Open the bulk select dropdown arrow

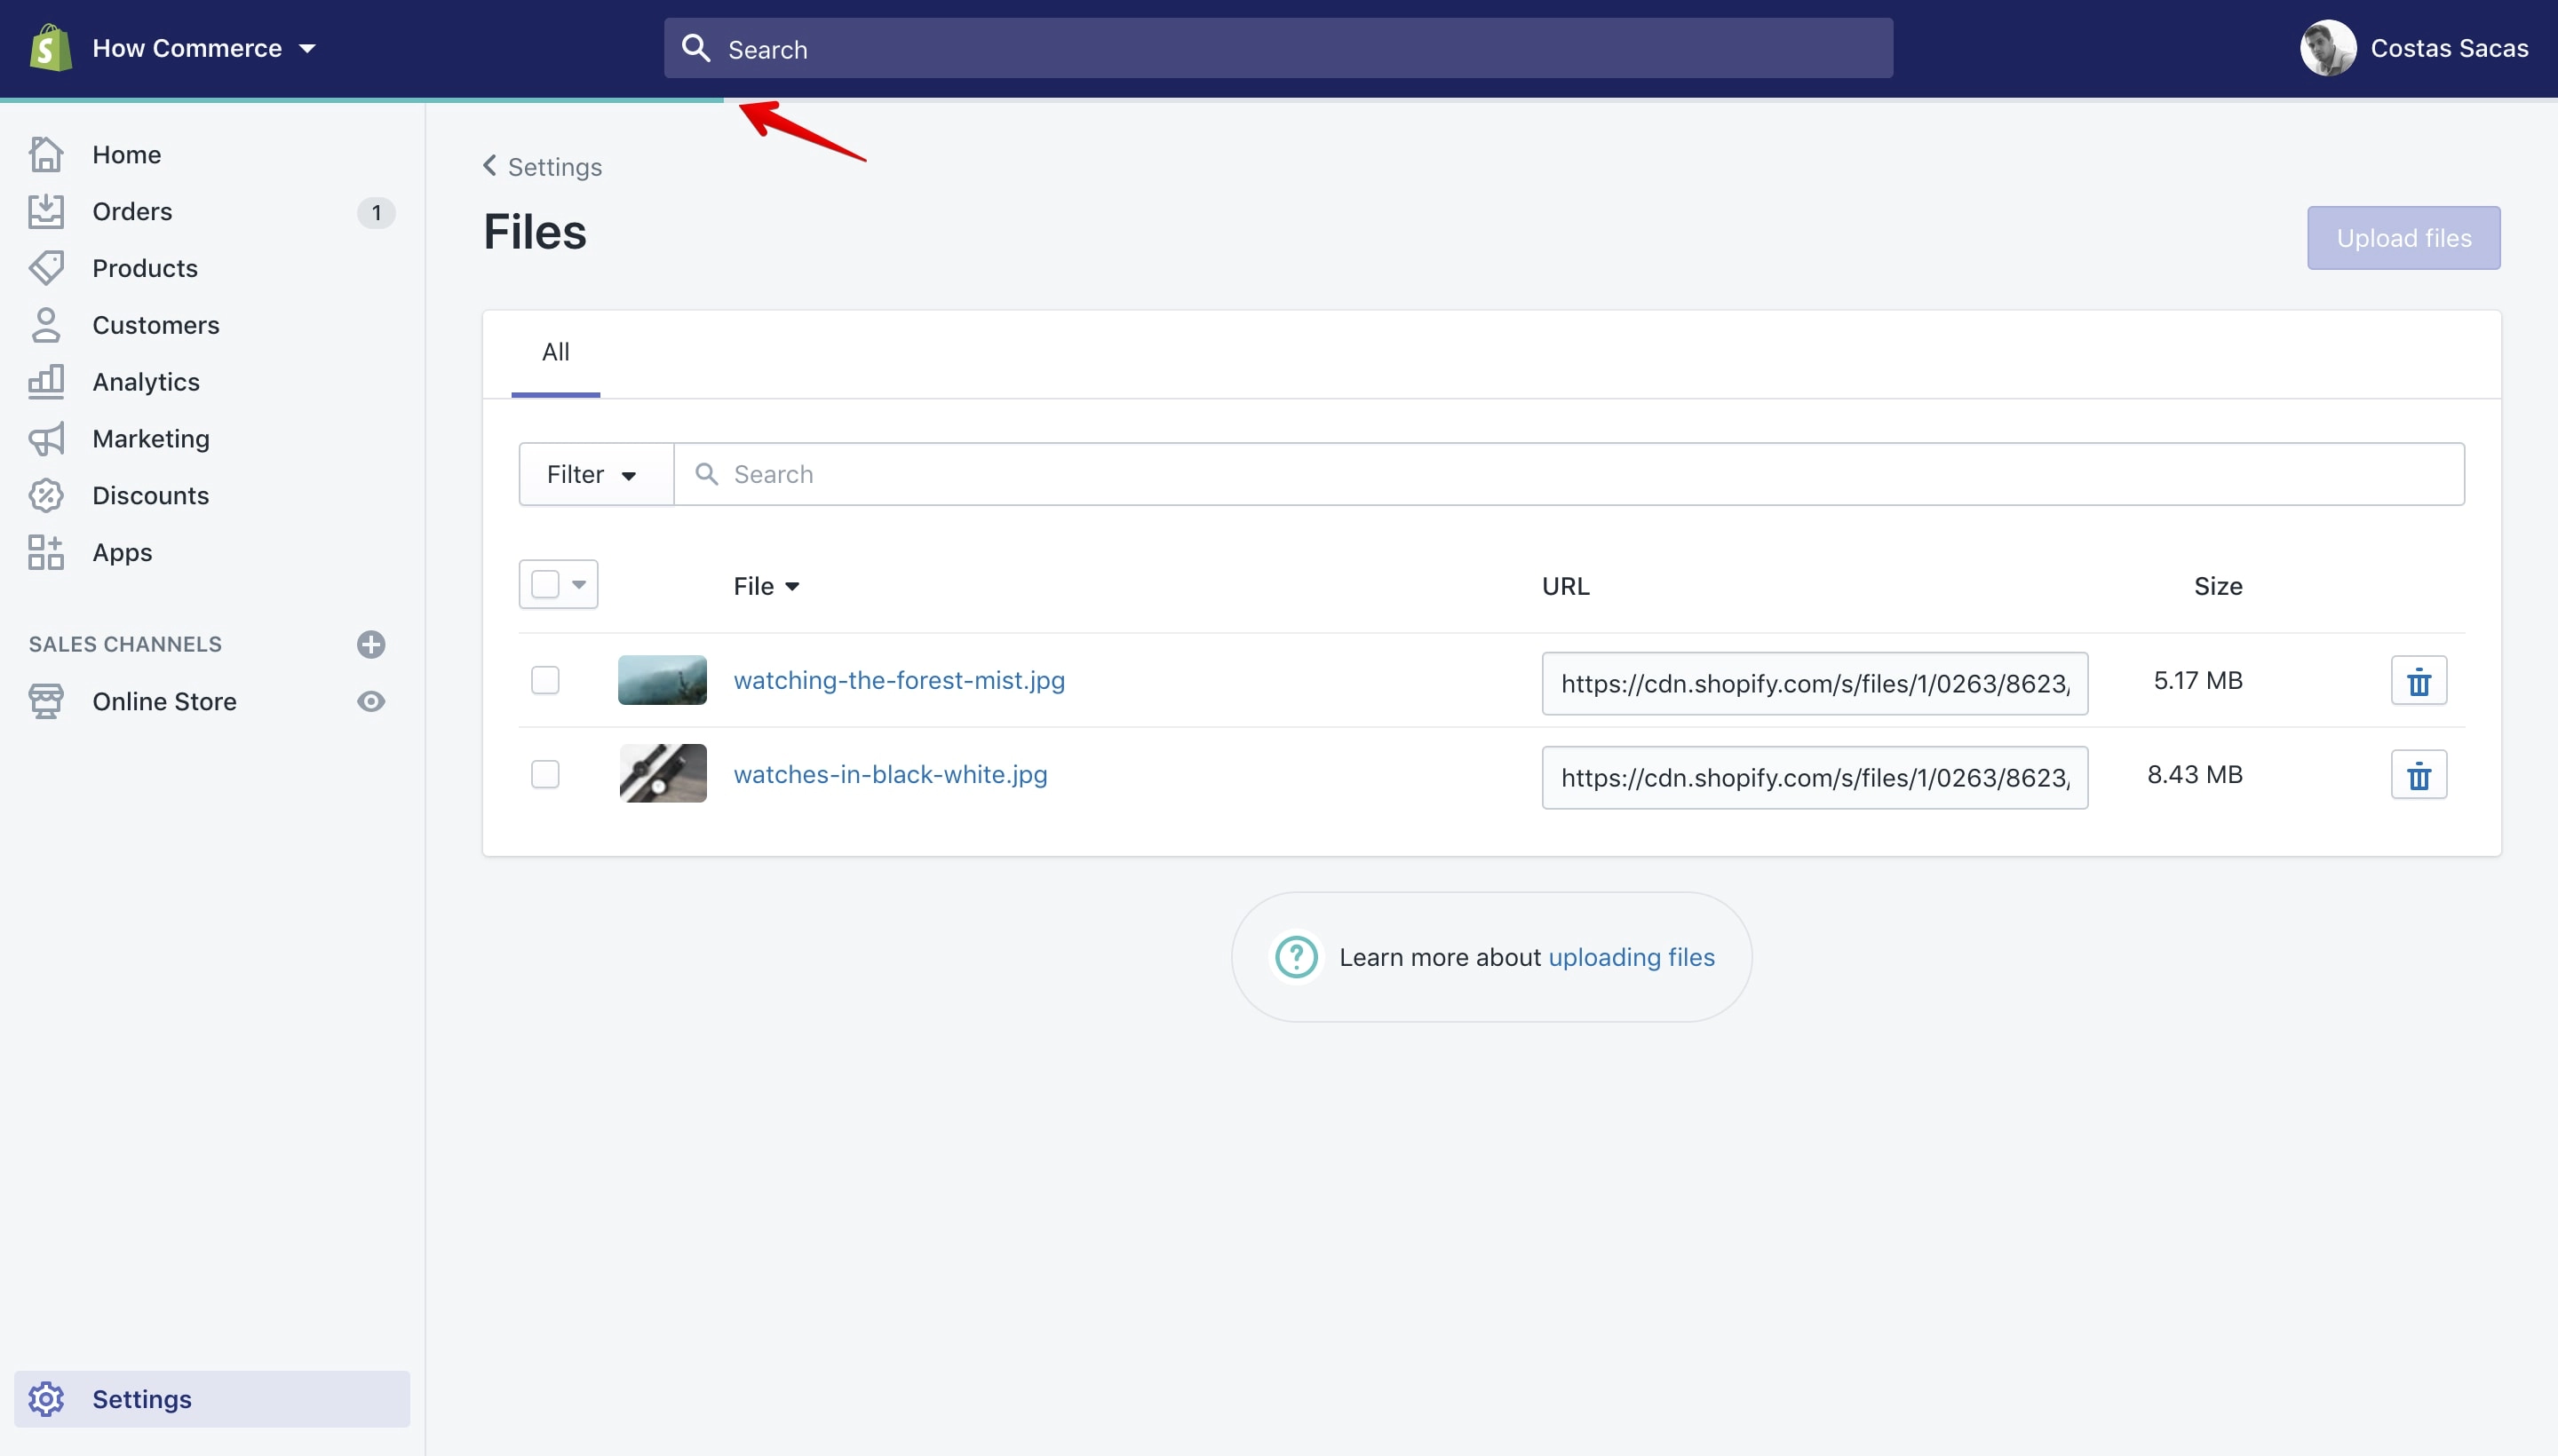[x=579, y=584]
